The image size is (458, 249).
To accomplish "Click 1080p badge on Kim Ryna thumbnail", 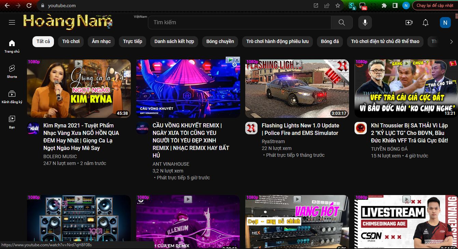I will 34,62.
